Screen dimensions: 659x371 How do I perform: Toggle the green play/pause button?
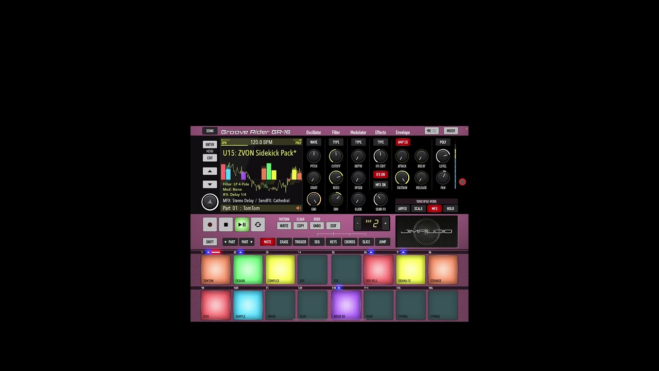tap(241, 225)
